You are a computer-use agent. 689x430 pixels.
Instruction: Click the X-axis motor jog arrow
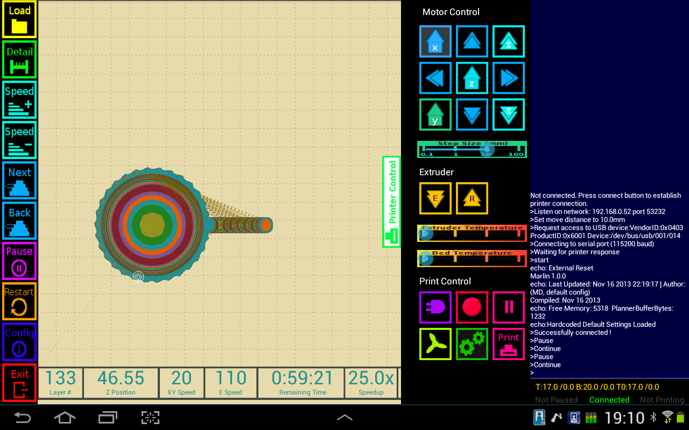435,41
